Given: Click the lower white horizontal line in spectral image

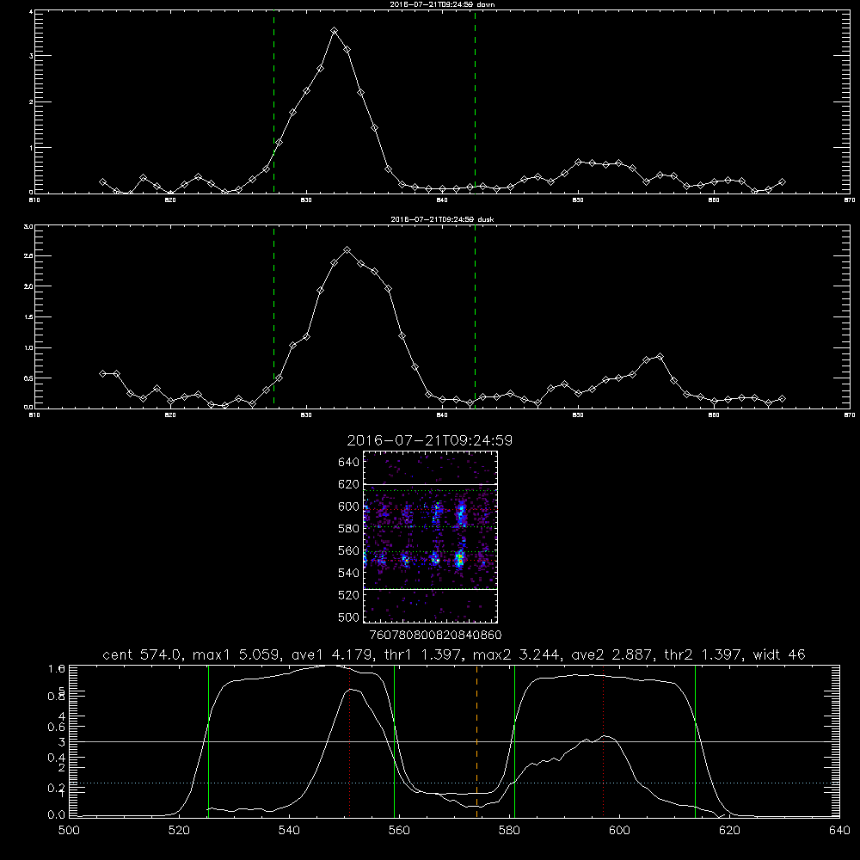Looking at the screenshot, I should 430,589.
